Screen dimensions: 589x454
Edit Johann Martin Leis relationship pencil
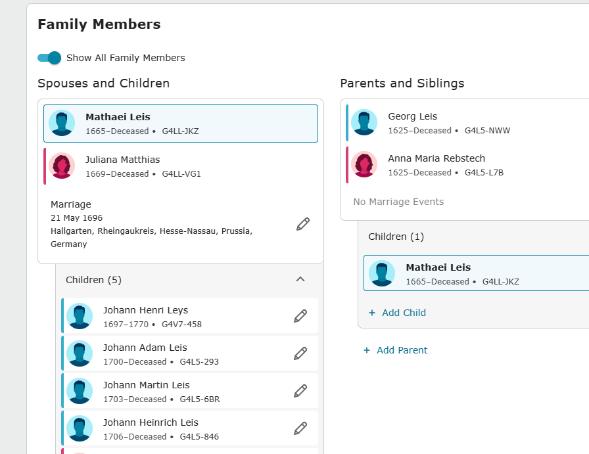pos(300,391)
